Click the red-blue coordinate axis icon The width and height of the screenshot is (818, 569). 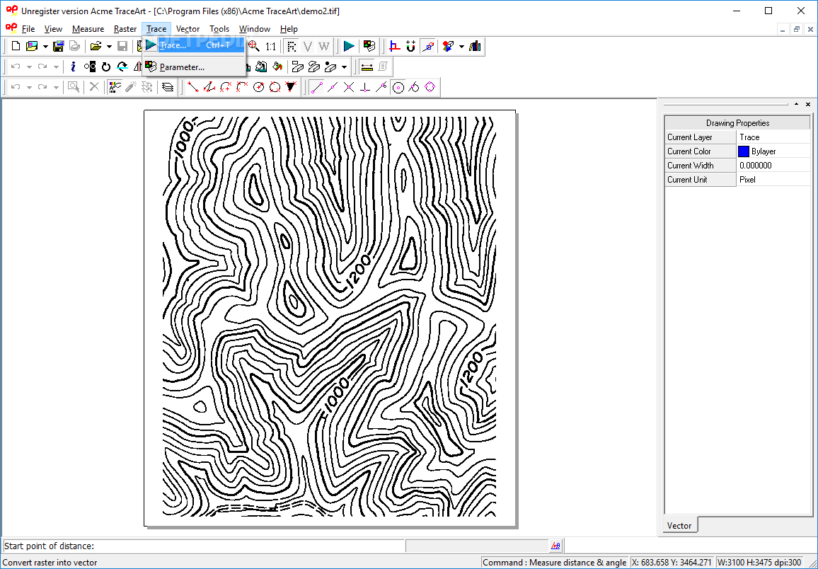[x=395, y=47]
